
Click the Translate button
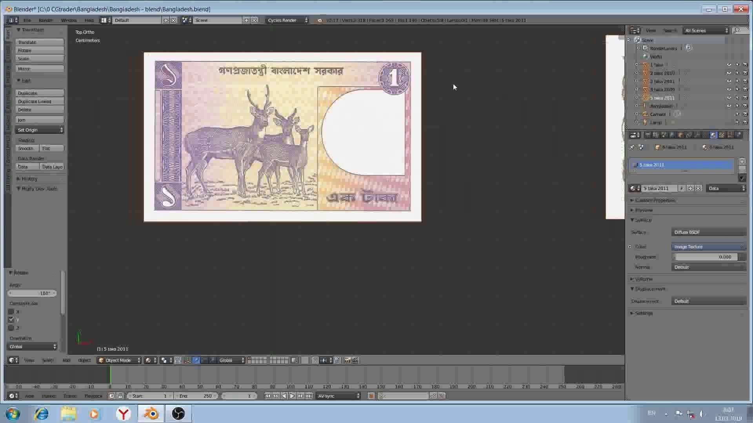[x=40, y=42]
